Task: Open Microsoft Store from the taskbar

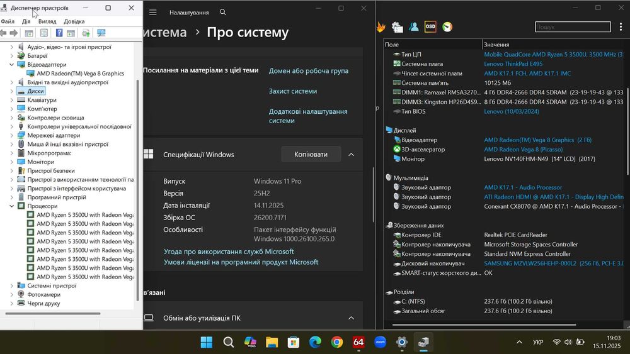Action: [294, 342]
